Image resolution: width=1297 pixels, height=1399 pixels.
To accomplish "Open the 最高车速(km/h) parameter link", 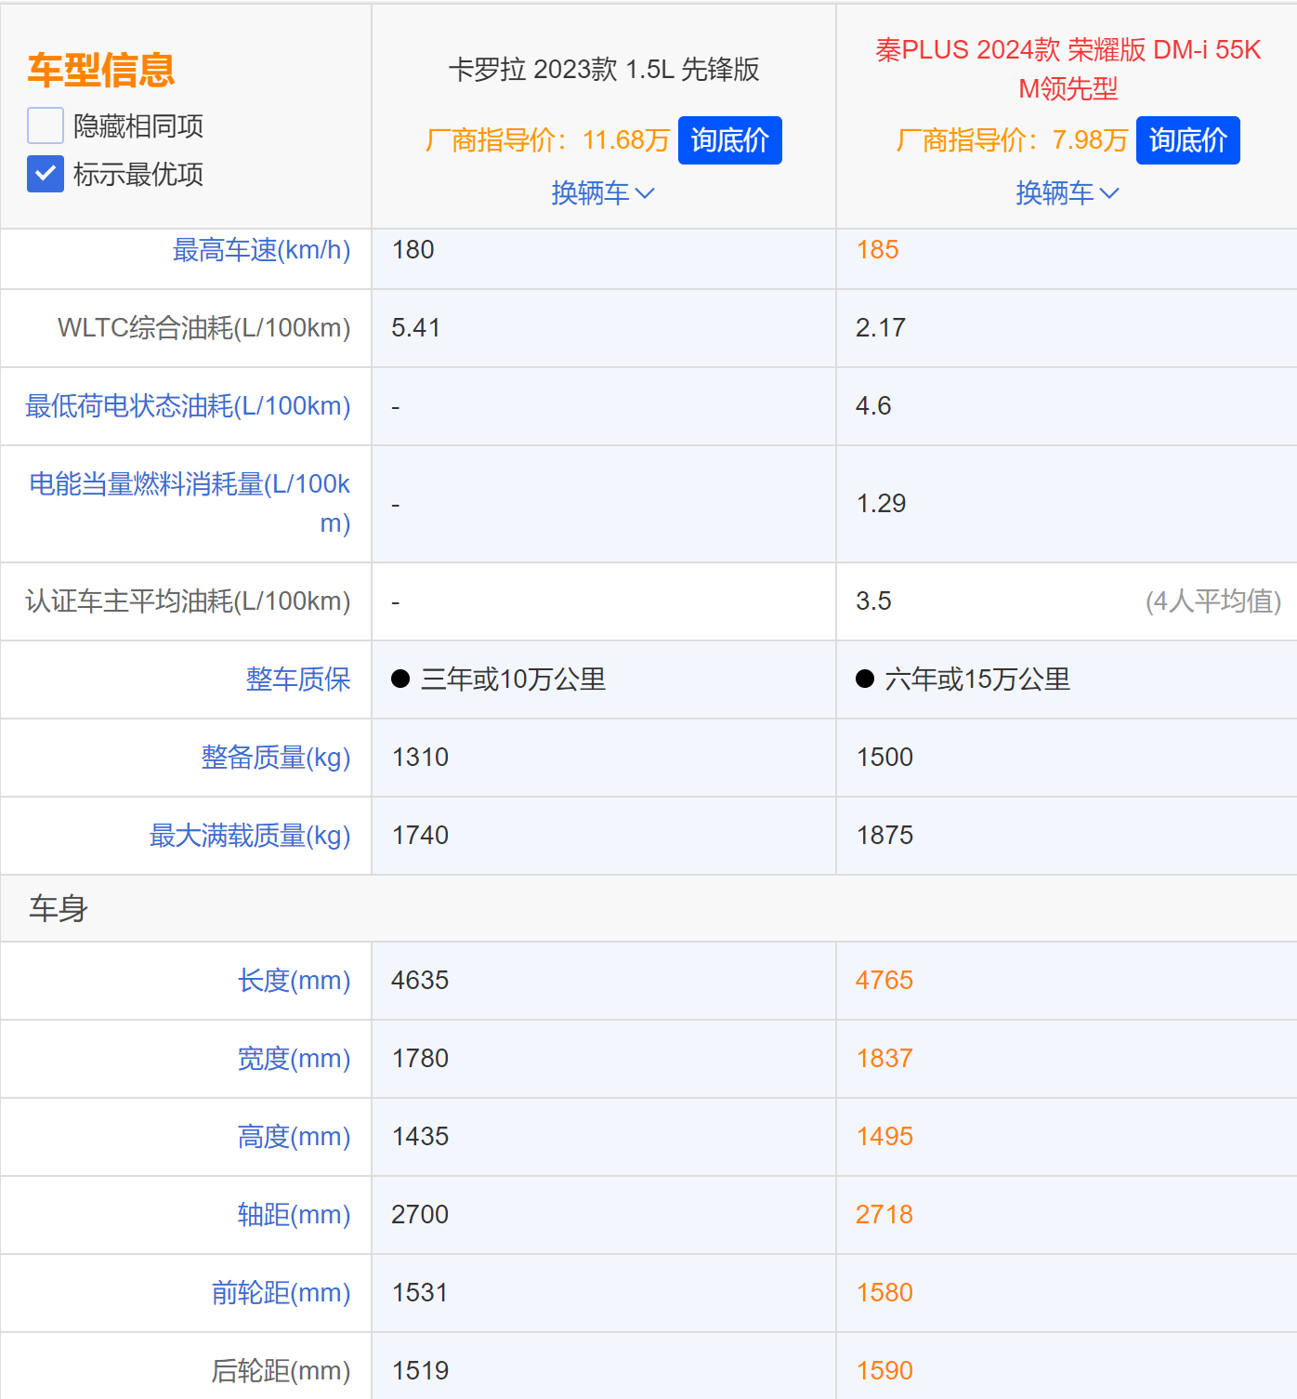I will [x=261, y=249].
